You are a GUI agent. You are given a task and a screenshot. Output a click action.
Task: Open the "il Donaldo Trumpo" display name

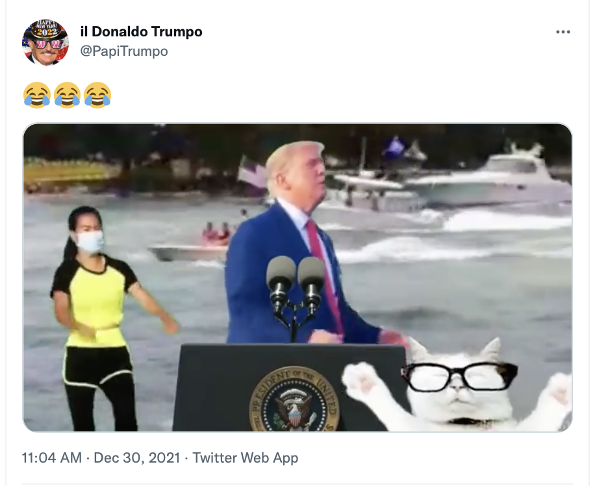pyautogui.click(x=141, y=32)
